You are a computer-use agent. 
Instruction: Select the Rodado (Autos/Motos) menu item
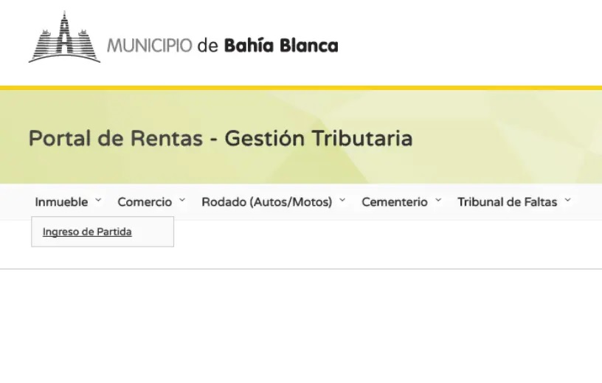266,201
